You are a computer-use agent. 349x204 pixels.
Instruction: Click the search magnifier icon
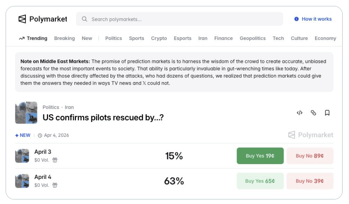(x=85, y=19)
